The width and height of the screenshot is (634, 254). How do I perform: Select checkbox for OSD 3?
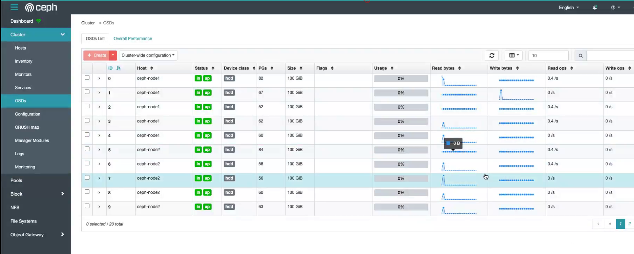[x=87, y=120]
